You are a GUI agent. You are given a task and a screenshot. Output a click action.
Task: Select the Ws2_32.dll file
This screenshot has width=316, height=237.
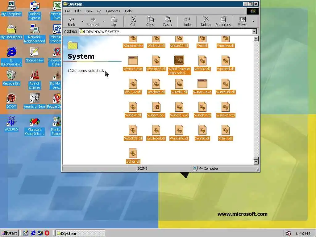(x=133, y=87)
